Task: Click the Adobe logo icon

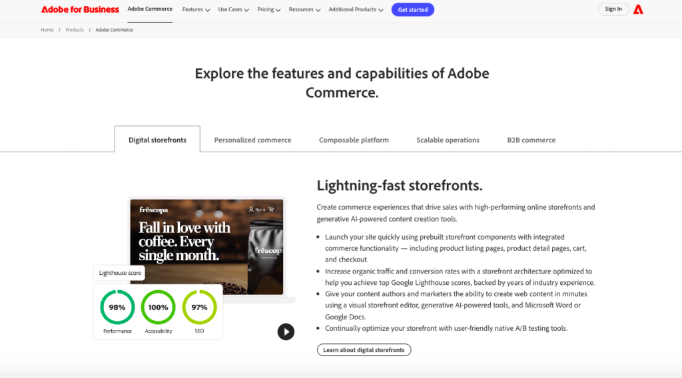Action: [638, 9]
